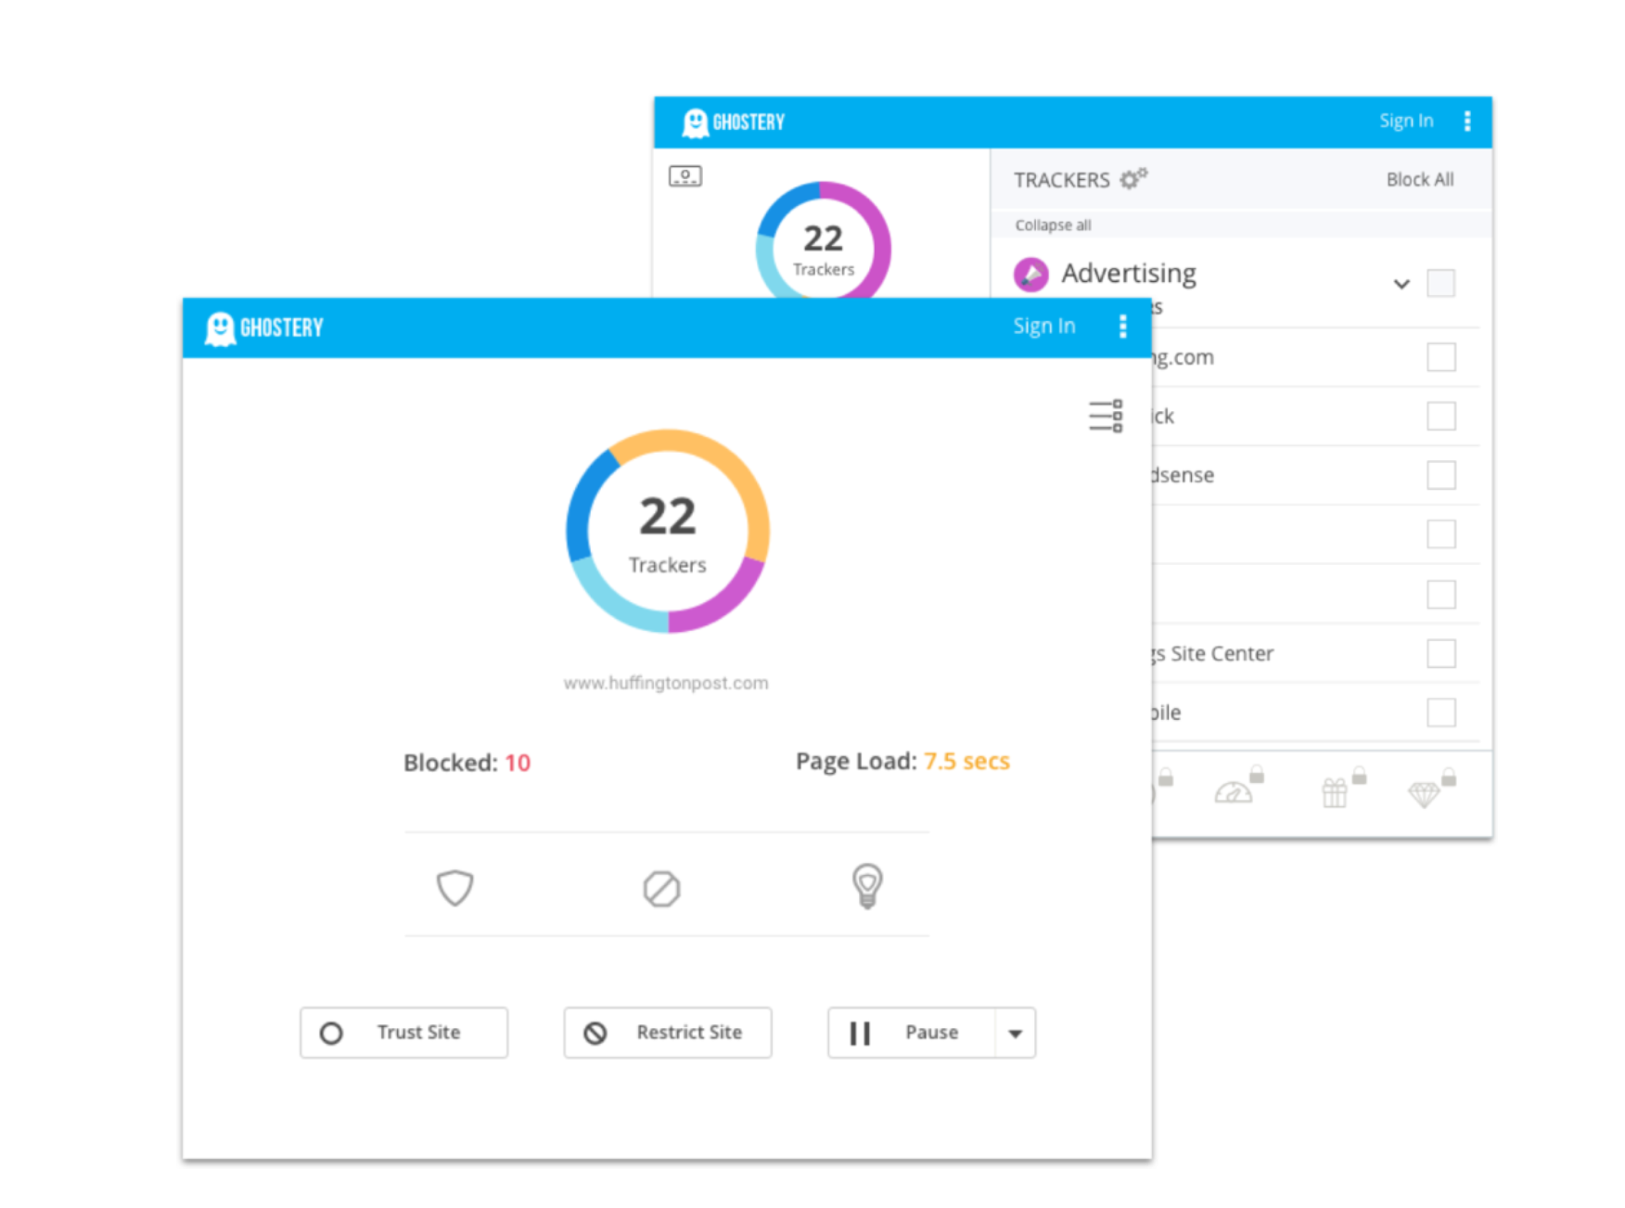Click the www.huffingtonpost.com site URL
This screenshot has height=1208, width=1625.
point(666,683)
